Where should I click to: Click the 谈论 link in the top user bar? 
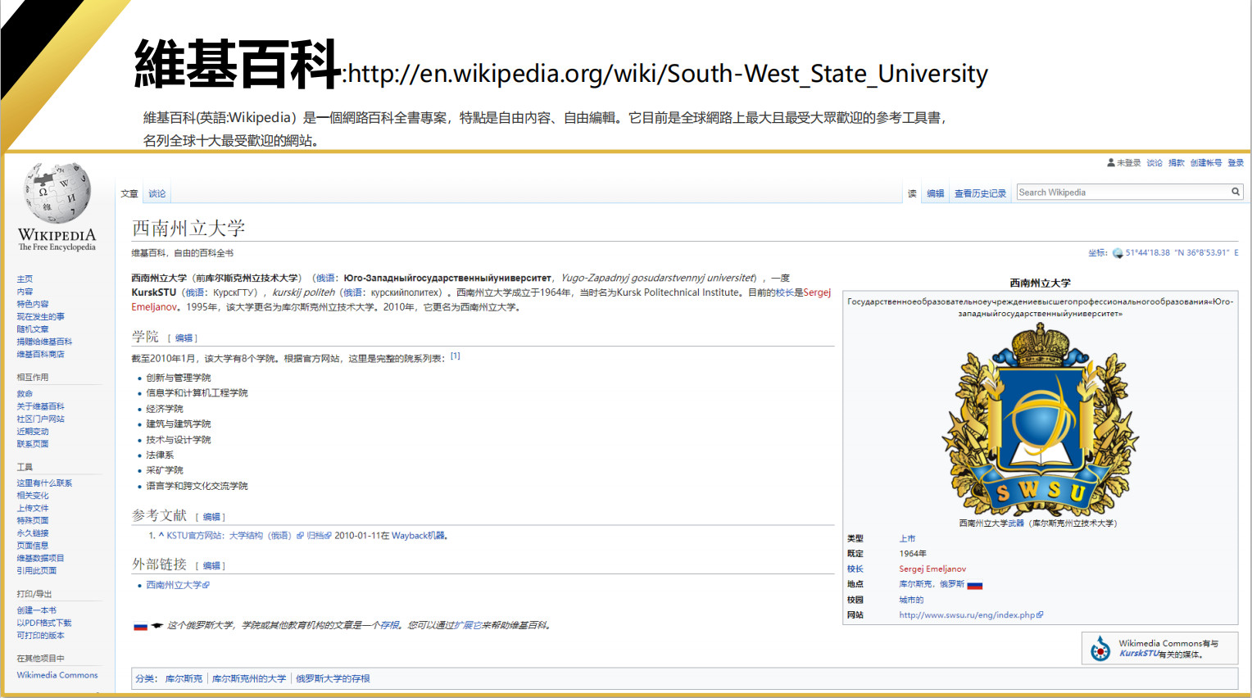(1154, 163)
